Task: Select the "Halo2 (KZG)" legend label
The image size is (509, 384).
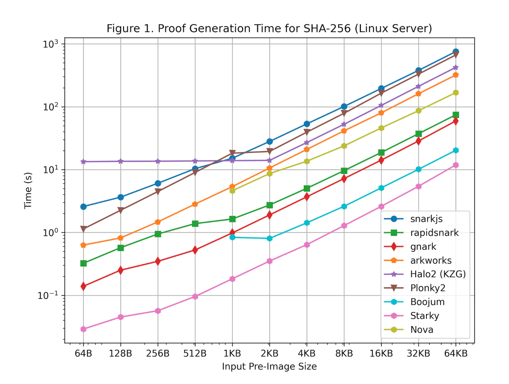Action: (438, 274)
